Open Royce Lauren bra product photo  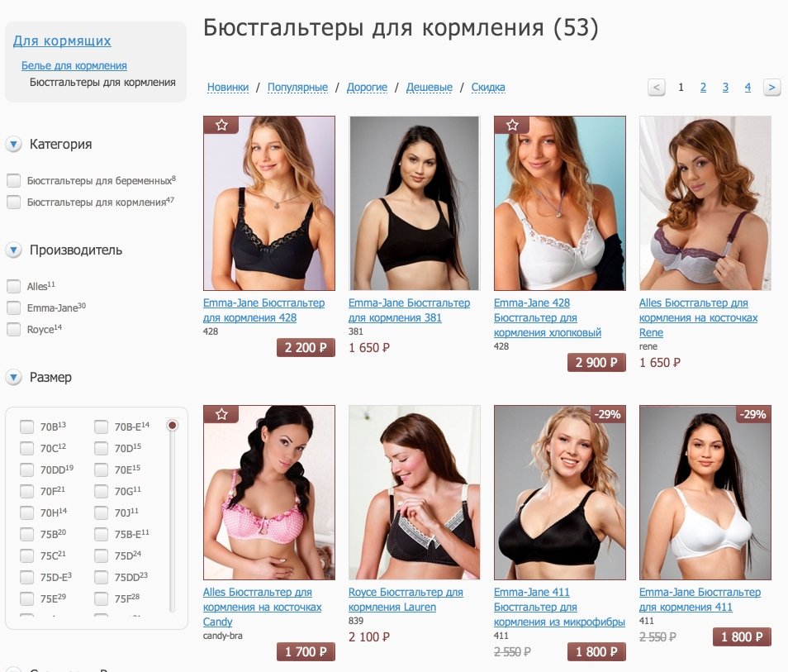414,493
